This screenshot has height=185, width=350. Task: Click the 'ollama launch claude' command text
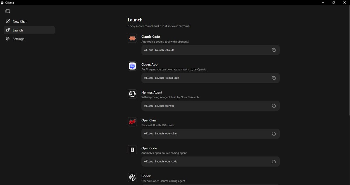(x=159, y=50)
